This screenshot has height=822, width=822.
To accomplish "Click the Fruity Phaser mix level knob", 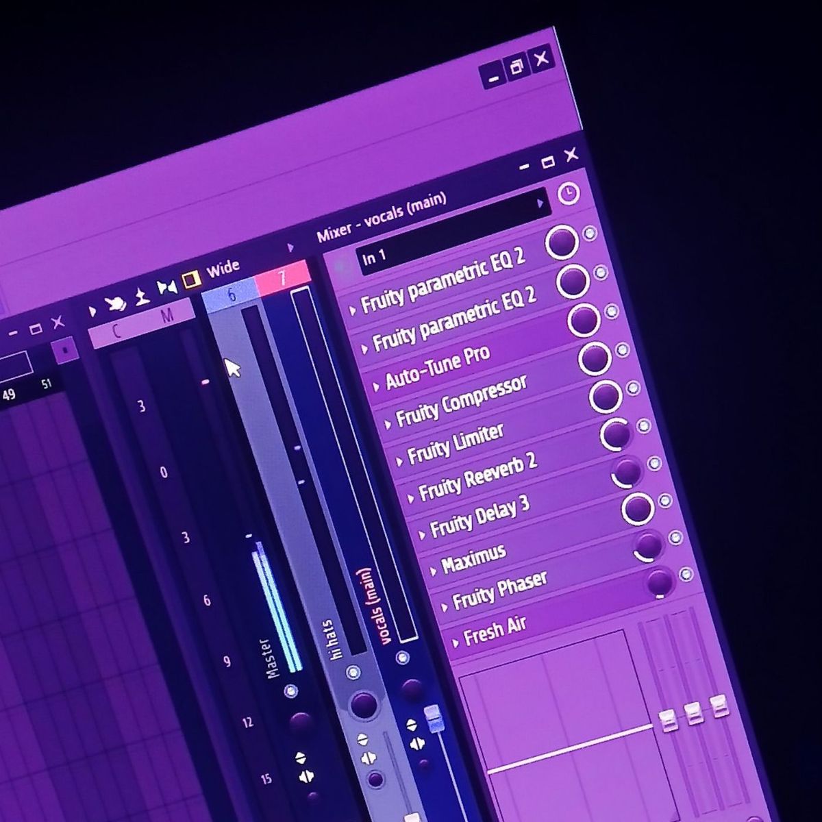I will [x=648, y=546].
